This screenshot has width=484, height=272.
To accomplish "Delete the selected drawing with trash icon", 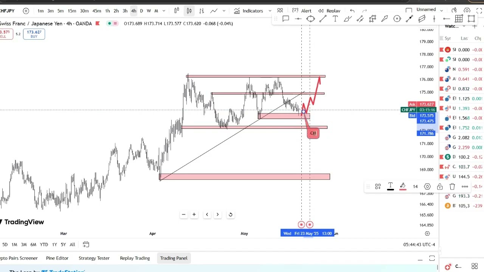I will (x=452, y=187).
